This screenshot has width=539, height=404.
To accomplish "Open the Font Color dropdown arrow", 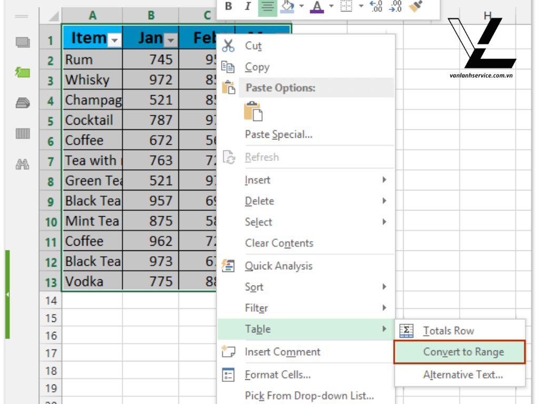I will click(x=331, y=7).
